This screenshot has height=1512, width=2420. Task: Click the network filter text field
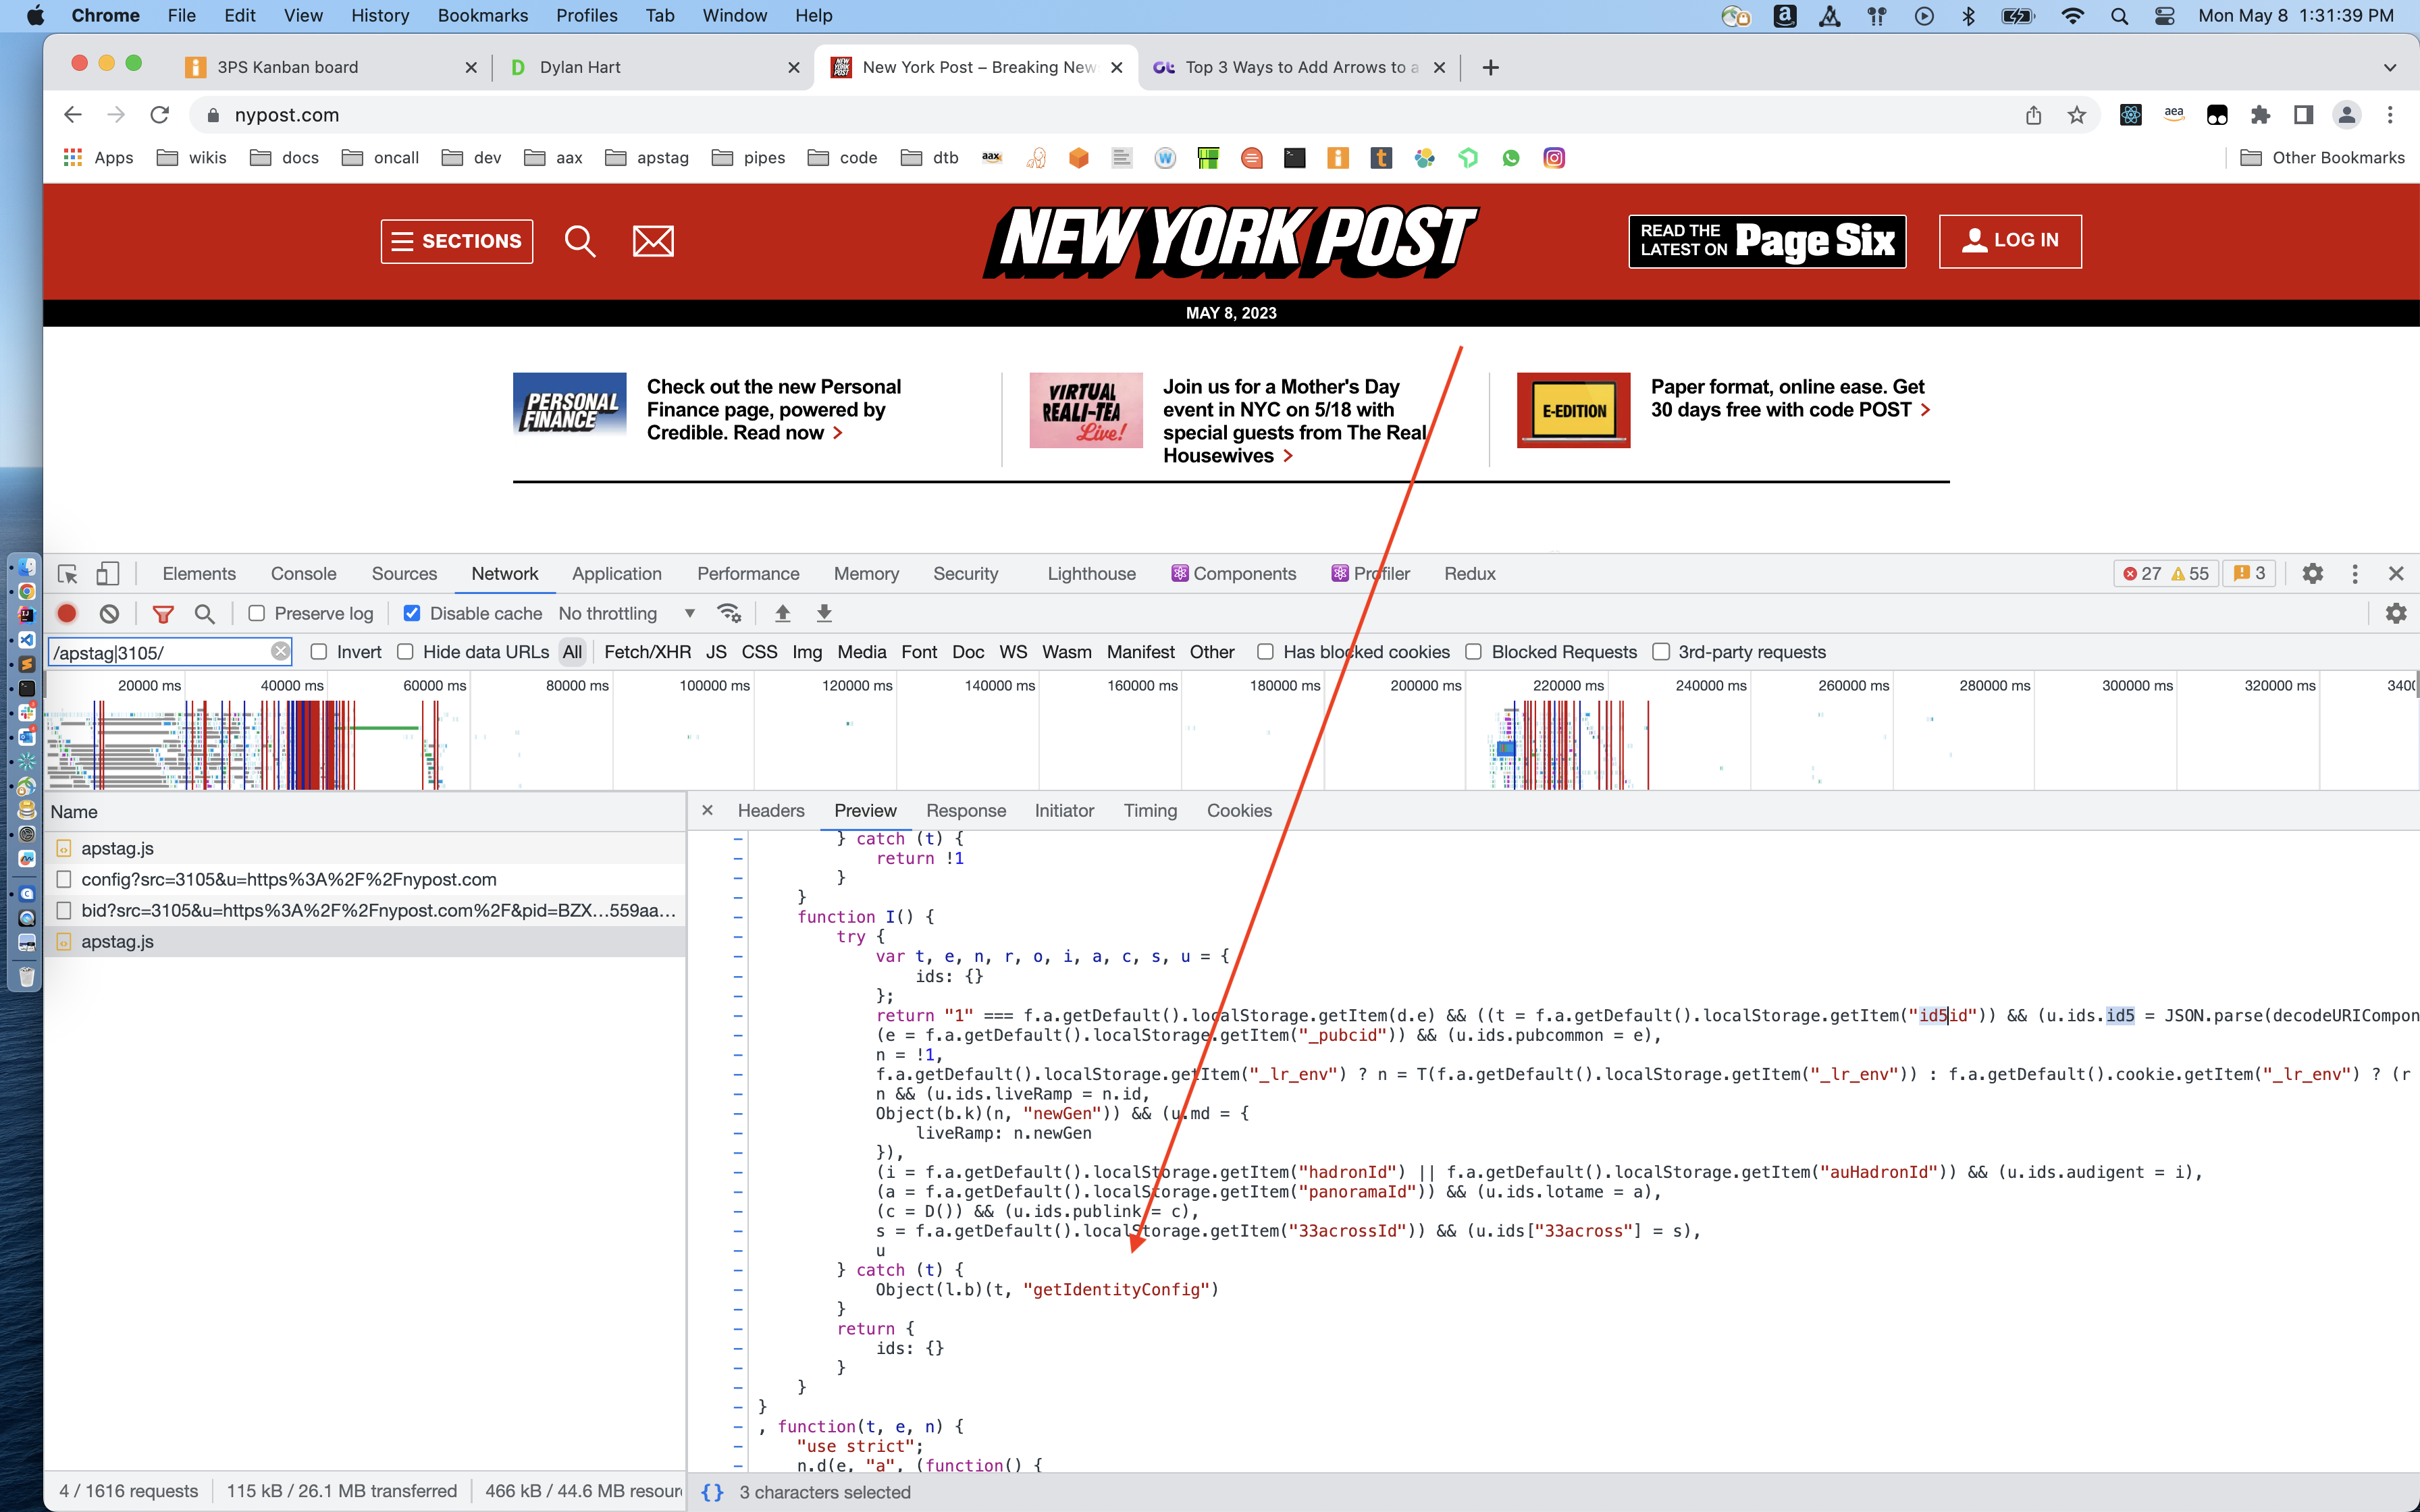(160, 652)
